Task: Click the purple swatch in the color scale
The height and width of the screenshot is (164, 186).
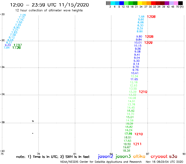Action: 167,3
